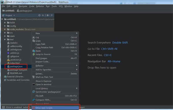Expand the test folder
The image size is (173, 110).
(x=5, y=39)
